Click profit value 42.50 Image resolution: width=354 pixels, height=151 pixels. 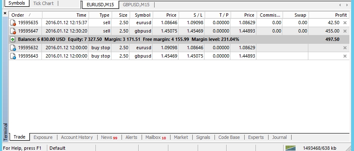coord(333,23)
